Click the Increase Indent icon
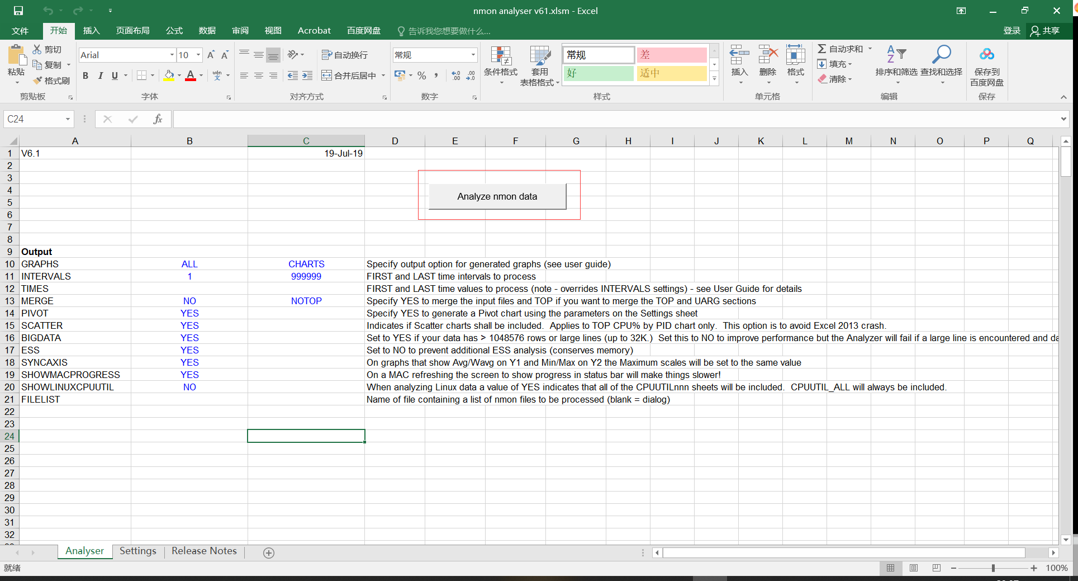Viewport: 1078px width, 581px height. click(x=307, y=75)
